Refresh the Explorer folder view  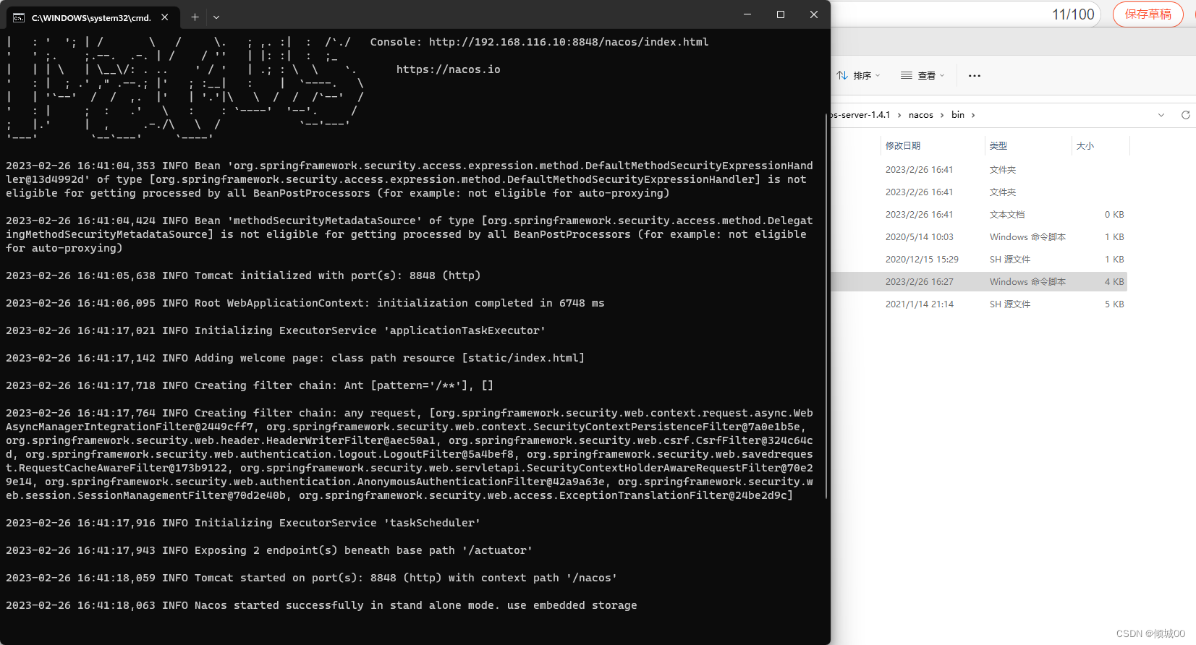point(1185,115)
